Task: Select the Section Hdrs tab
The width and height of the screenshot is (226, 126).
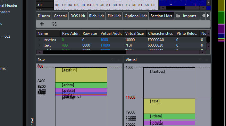Action: 161,16
